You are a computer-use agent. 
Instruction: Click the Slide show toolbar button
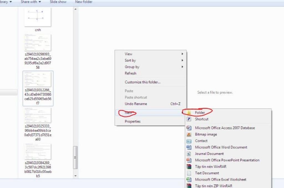[x=58, y=2]
